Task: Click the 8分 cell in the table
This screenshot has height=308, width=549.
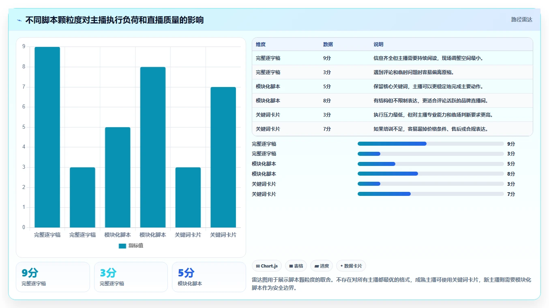Action: (x=327, y=101)
